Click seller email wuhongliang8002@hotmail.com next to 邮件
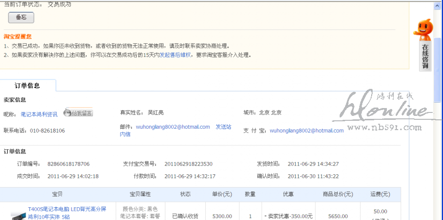Screen dimensions: 443x220 [181, 127]
